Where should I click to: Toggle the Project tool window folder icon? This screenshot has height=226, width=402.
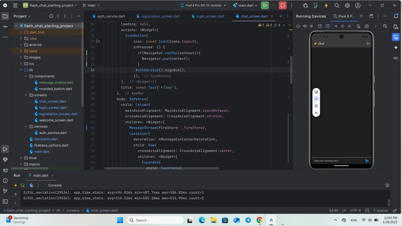click(5, 16)
